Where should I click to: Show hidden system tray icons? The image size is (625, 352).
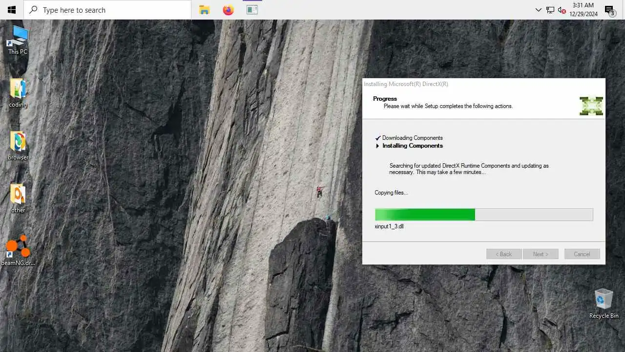click(x=538, y=10)
